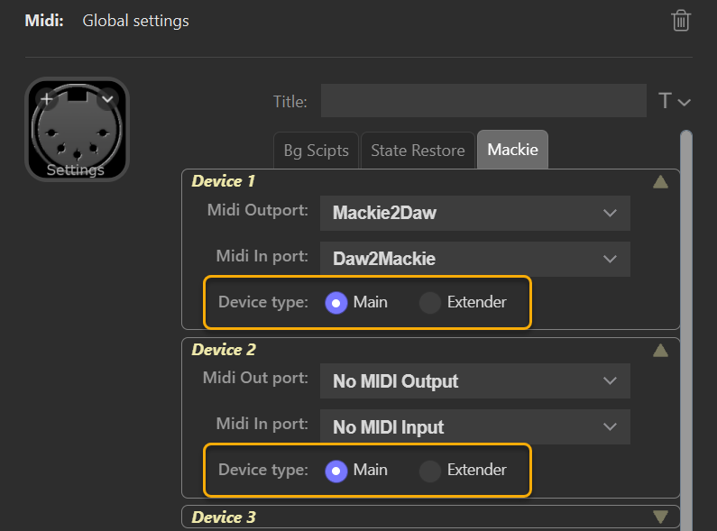Open the Daw2Mackie Midi In dropdown

(x=475, y=259)
